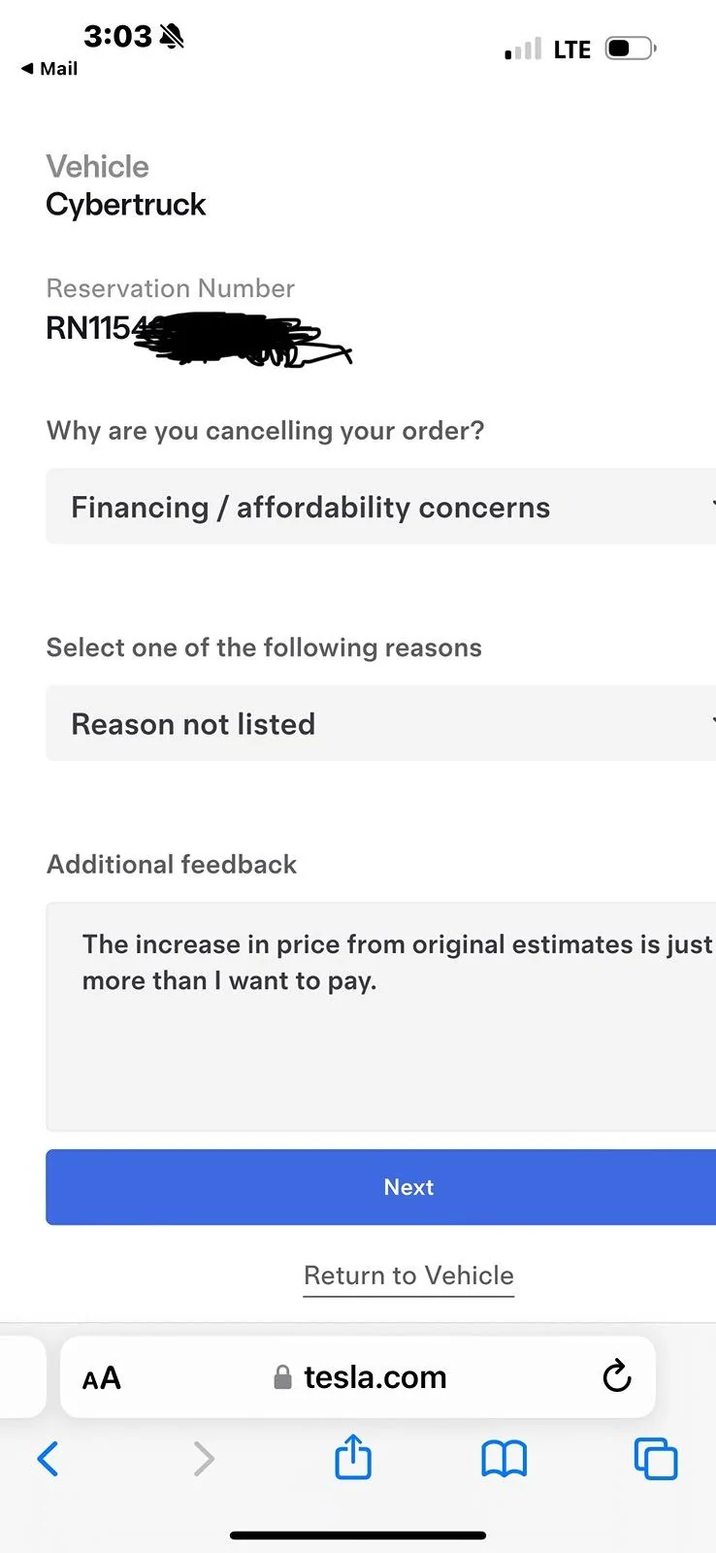Expand the 'Reason not listed' dropdown
The image size is (716, 1553).
tap(380, 723)
